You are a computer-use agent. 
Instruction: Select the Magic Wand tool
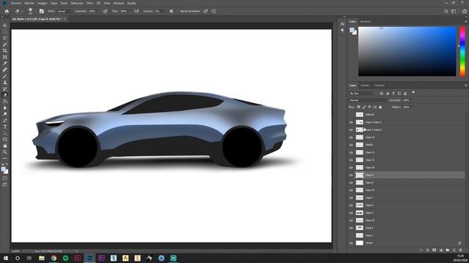(5, 45)
